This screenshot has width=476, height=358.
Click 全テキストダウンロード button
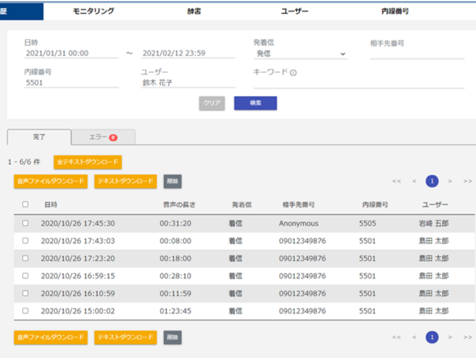(88, 162)
